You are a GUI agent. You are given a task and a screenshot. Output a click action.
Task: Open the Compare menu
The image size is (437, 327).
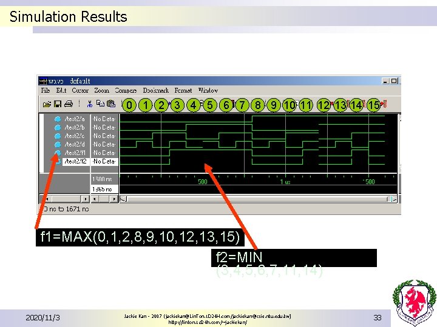coord(126,90)
